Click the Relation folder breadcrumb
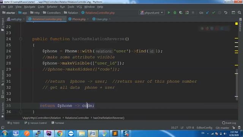Screen dimensions: 243x137 [71, 13]
